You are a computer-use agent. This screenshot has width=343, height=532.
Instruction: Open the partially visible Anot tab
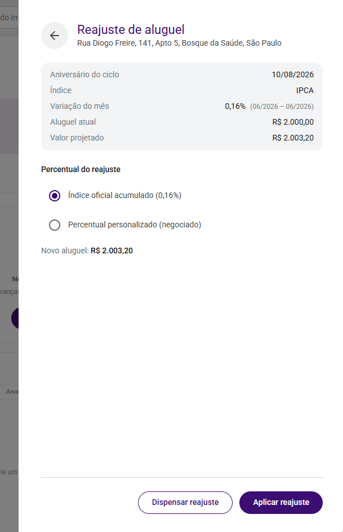(12, 392)
